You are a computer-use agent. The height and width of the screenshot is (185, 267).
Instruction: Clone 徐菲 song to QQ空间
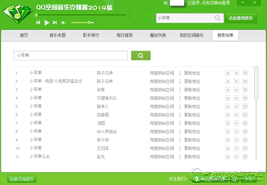point(162,90)
